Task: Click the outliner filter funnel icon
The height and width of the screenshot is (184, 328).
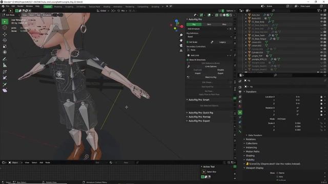Action: click(x=319, y=10)
